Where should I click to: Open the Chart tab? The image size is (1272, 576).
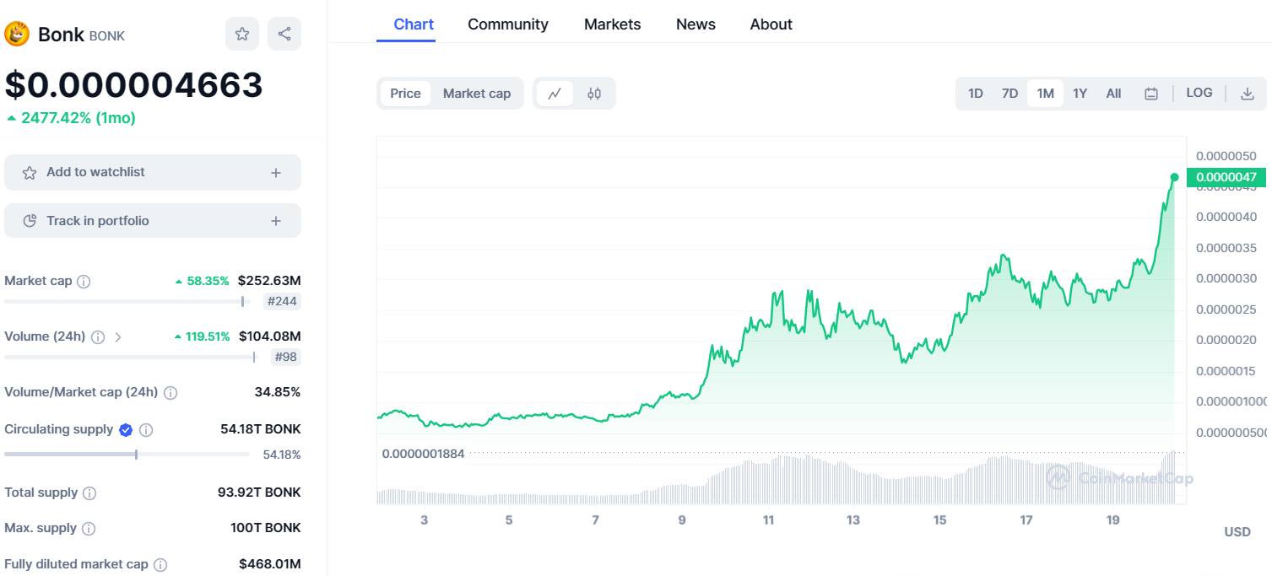tap(414, 24)
